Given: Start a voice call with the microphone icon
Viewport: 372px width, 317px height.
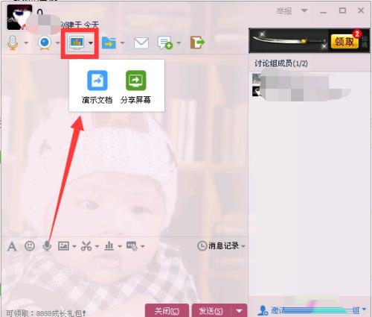Looking at the screenshot, I should pyautogui.click(x=13, y=43).
